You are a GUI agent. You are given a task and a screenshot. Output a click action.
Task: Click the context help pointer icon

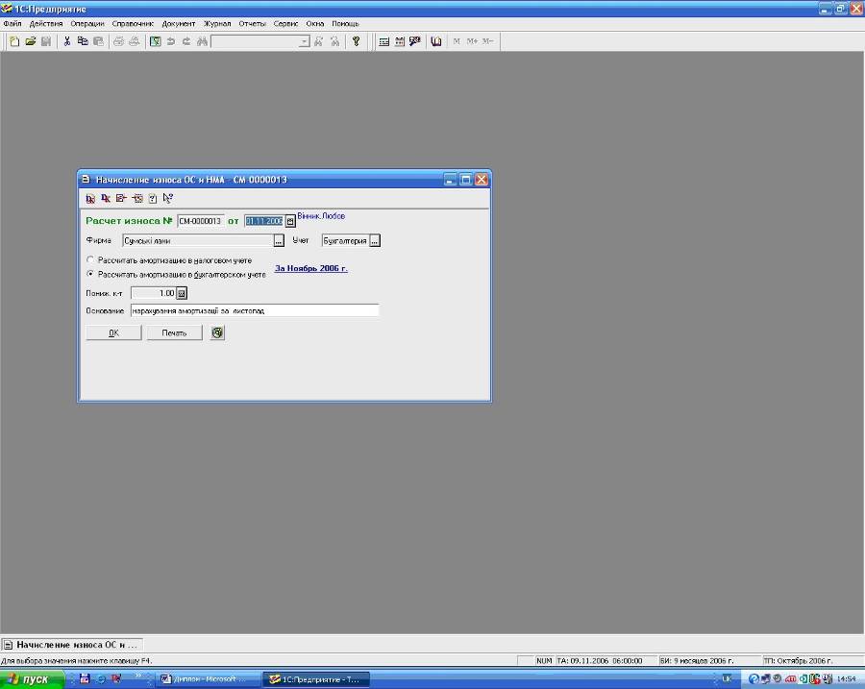click(x=167, y=199)
